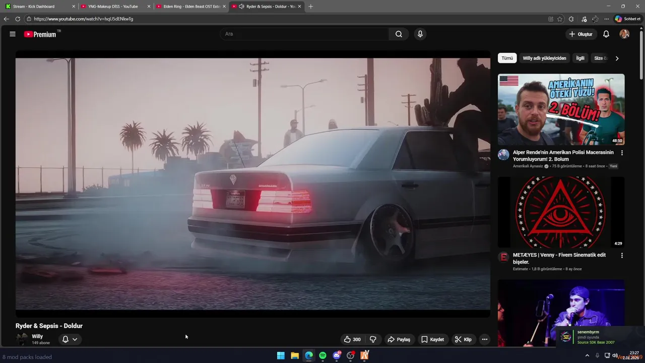This screenshot has height=363, width=645.
Task: Click the Klip clip button
Action: tap(463, 339)
